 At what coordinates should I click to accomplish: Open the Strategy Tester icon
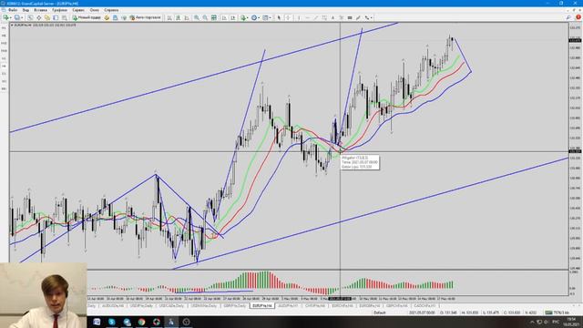65,17
